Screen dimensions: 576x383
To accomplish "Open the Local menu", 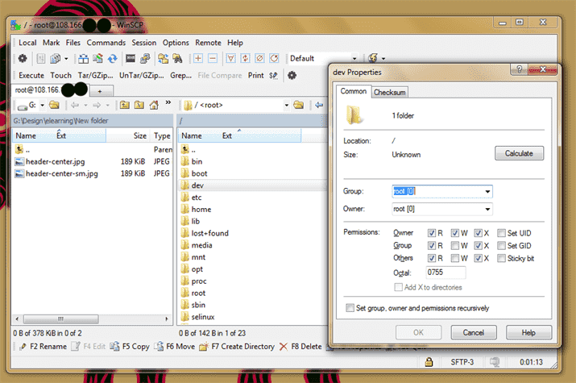I will click(27, 43).
